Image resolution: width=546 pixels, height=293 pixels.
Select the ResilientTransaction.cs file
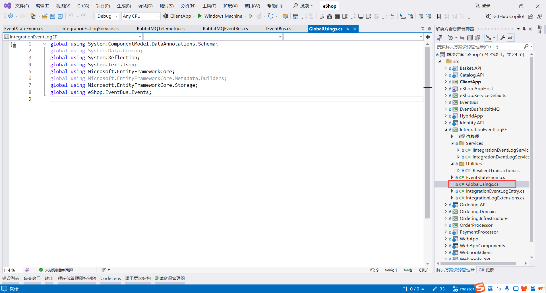496,171
